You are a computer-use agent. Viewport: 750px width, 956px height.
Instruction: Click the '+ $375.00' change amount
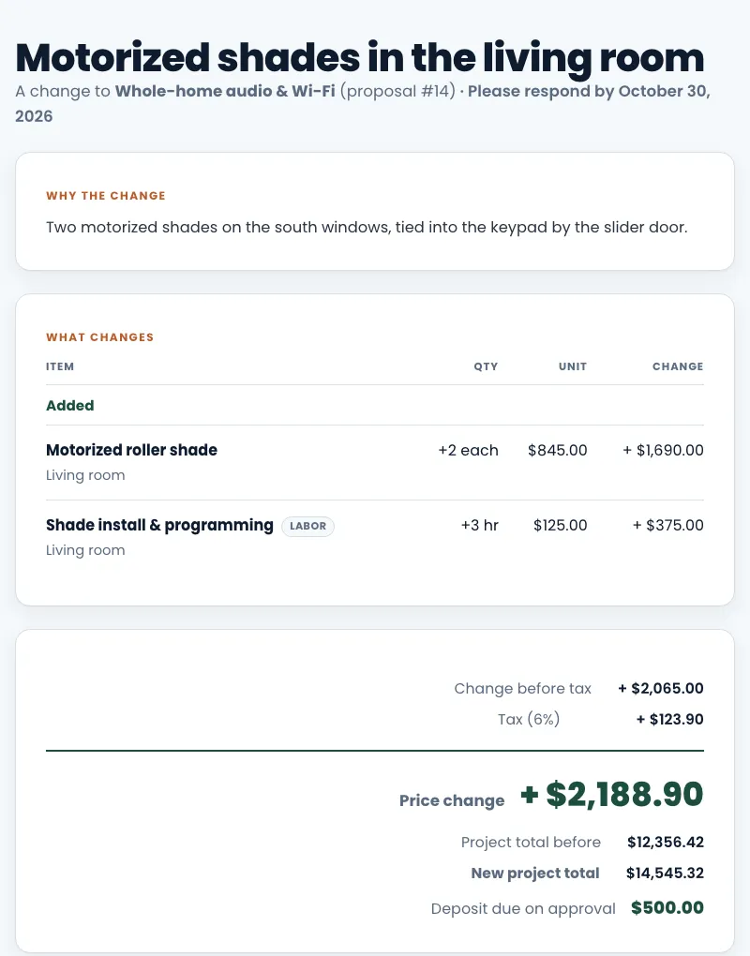(x=668, y=525)
